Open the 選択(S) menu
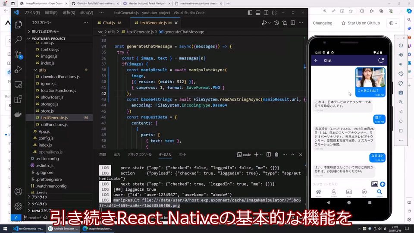 (69, 13)
